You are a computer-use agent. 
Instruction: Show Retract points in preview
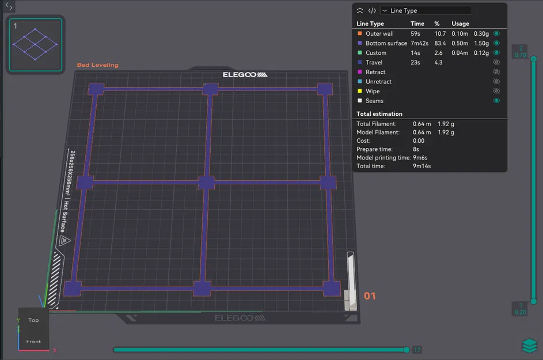(x=496, y=72)
